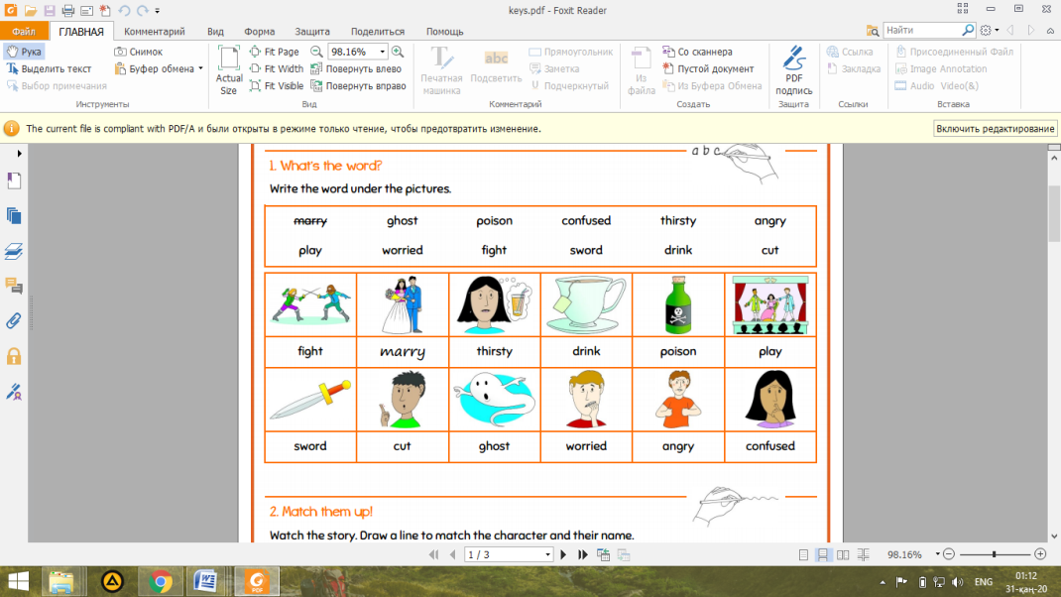Click the zoom slider in status bar
Viewport: 1061px width, 597px height.
[995, 554]
